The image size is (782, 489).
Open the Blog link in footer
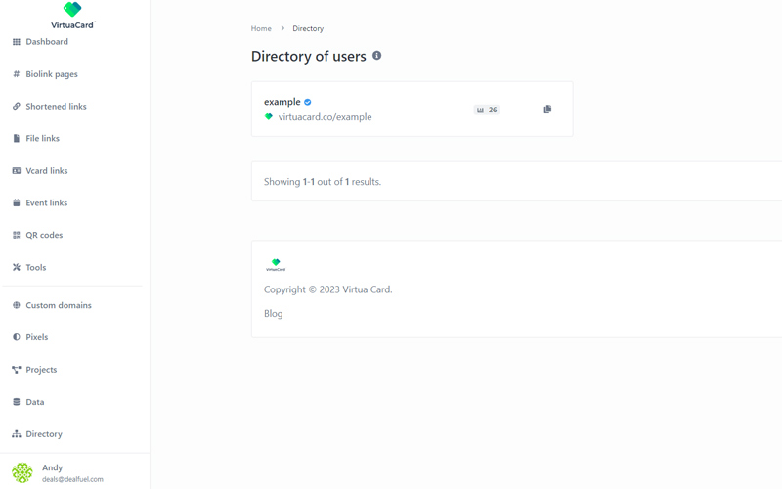[x=274, y=314]
